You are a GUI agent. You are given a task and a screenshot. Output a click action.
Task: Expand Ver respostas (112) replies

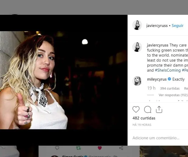click(x=173, y=95)
